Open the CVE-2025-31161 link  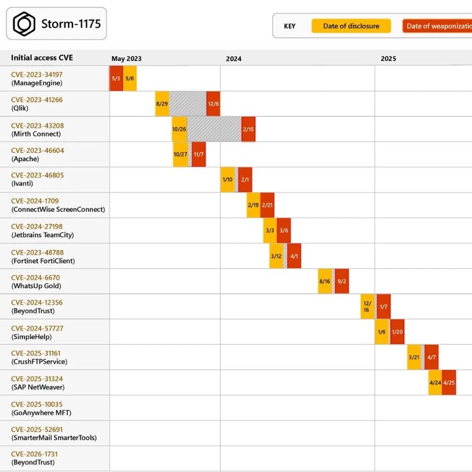(36, 353)
